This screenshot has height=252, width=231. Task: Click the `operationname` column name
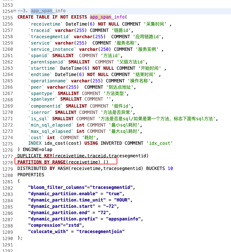48,81
